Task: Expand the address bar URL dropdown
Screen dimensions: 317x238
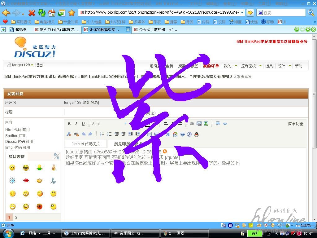Action: tap(242, 12)
